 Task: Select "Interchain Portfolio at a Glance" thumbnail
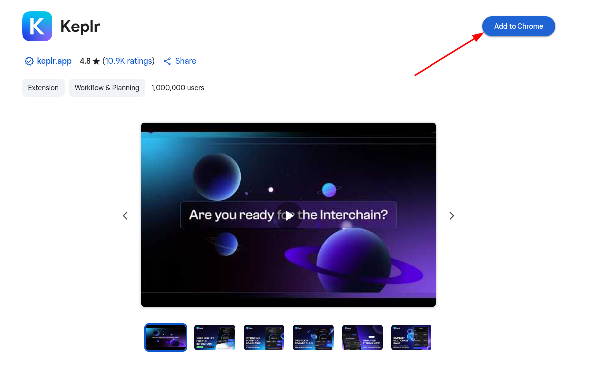coord(264,338)
